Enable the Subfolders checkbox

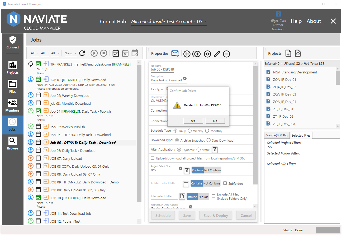tap(225, 183)
